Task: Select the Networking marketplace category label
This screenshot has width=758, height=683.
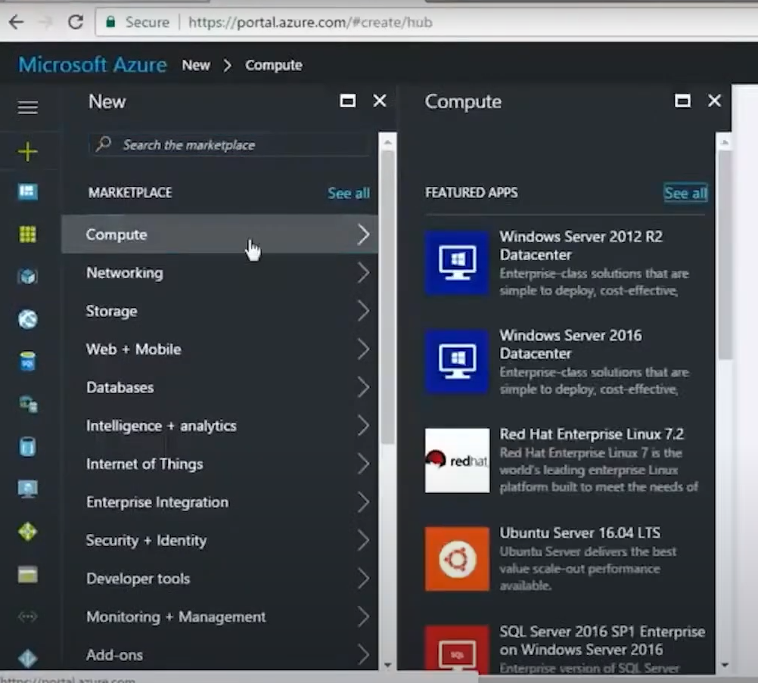Action: pos(125,272)
